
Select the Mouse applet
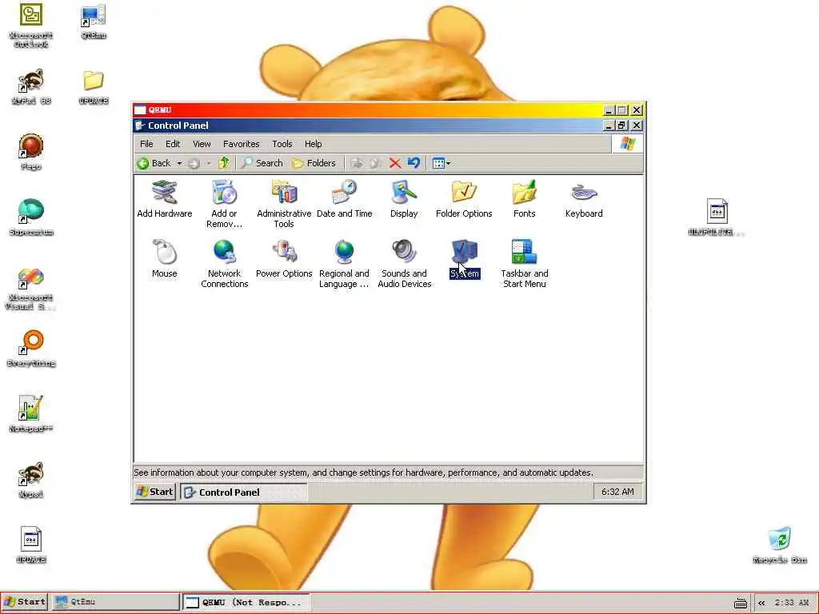click(x=165, y=259)
